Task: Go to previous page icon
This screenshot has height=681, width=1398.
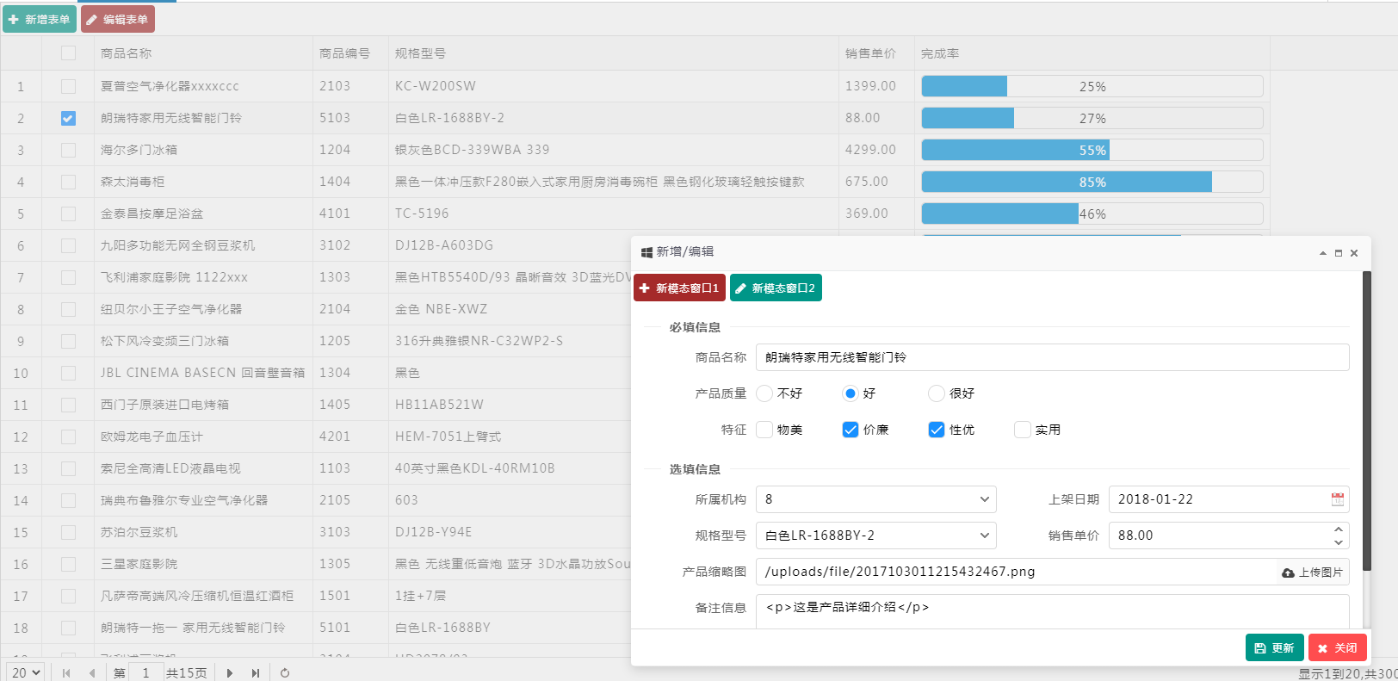Action: coord(91,673)
